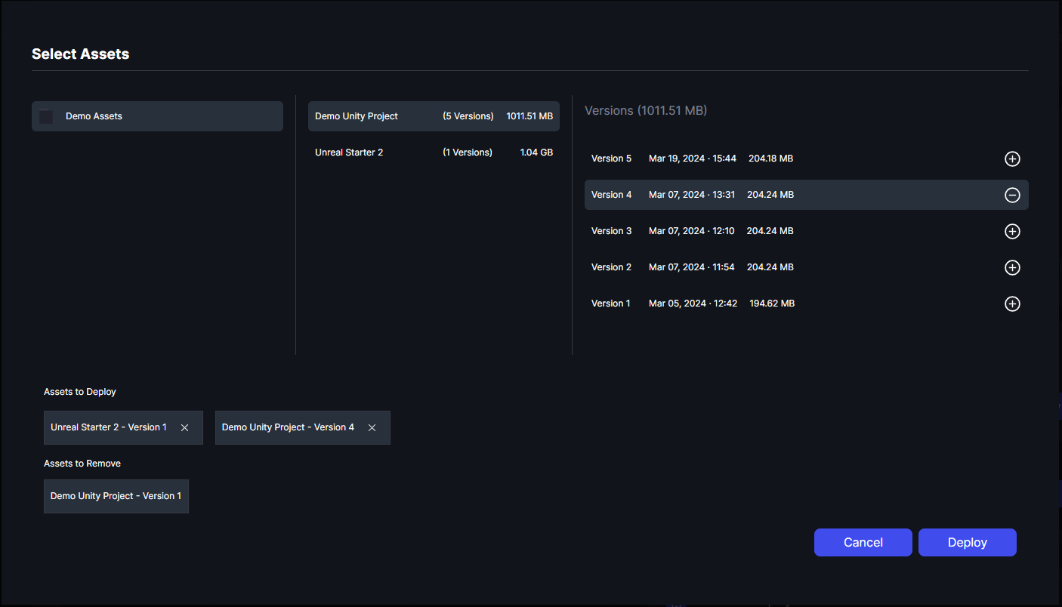Click the 1.04 GB size value
Screen dimensions: 1062x607
click(536, 153)
